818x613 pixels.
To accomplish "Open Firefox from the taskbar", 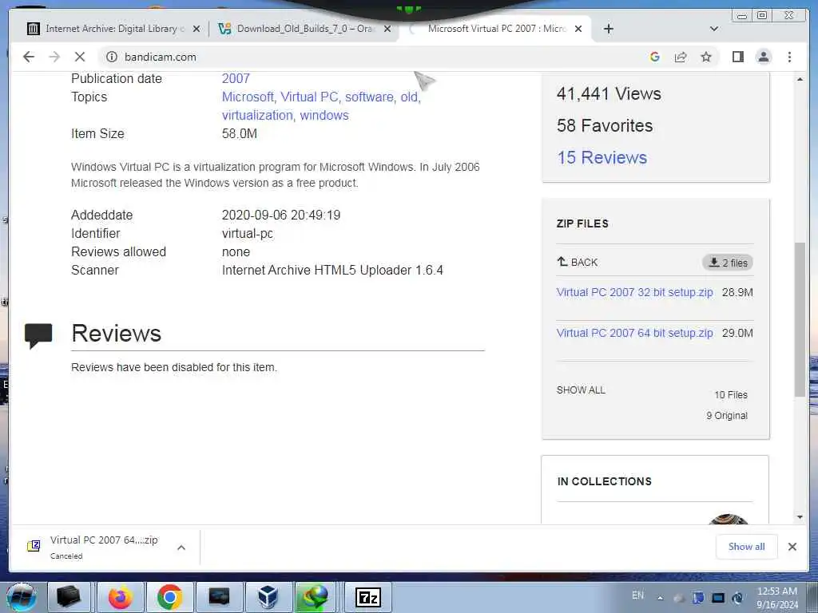I will pyautogui.click(x=120, y=597).
